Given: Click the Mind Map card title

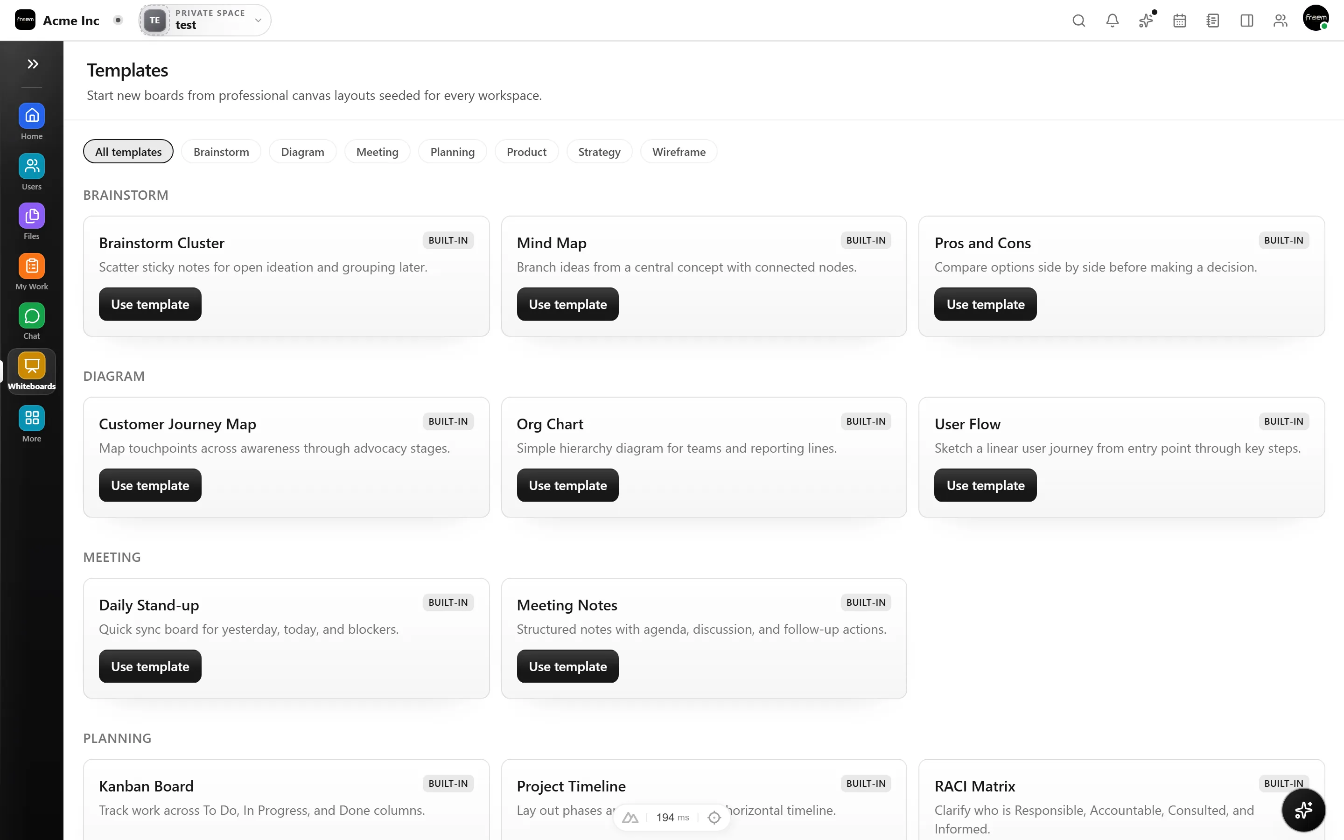Looking at the screenshot, I should pyautogui.click(x=552, y=243).
